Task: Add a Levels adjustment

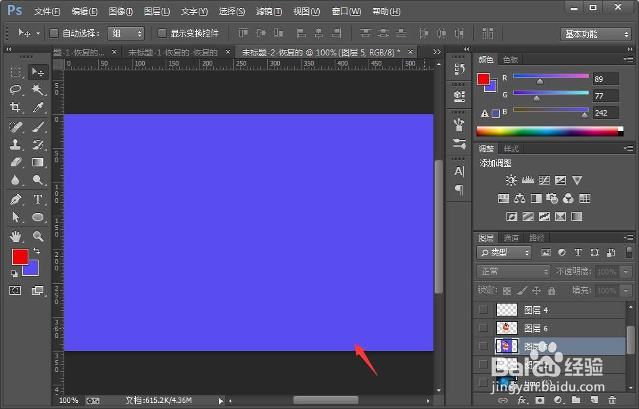Action: coord(527,180)
